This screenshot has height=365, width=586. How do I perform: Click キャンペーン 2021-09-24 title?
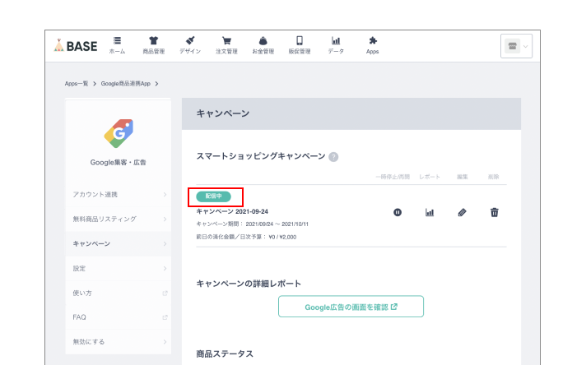[x=232, y=211]
